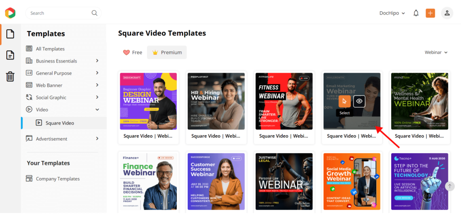Viewport: 461px width, 214px height.
Task: Expand the Business Essentials category
Action: [97, 61]
